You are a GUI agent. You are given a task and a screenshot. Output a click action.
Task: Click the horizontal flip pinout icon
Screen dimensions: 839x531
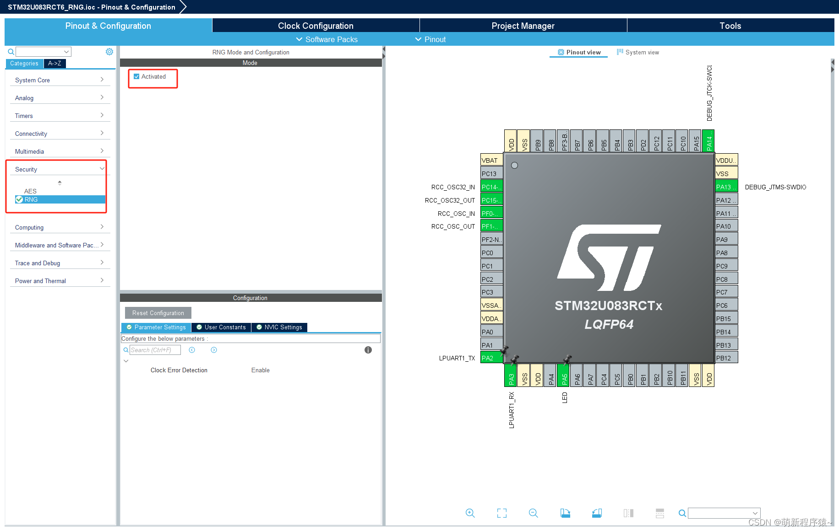pos(628,513)
